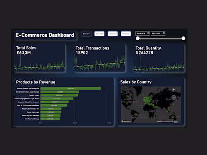The image size is (207, 155).
Task: Select the Regency Cakestand 3 Tier bar
Action: click(x=51, y=109)
